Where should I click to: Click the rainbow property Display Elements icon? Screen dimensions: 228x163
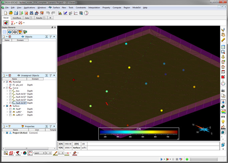pyautogui.click(x=20, y=32)
